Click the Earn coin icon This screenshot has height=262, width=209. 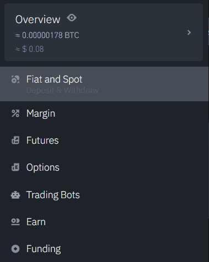coord(15,222)
